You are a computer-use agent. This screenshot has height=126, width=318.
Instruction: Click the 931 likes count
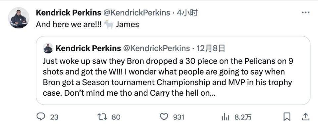(179, 117)
